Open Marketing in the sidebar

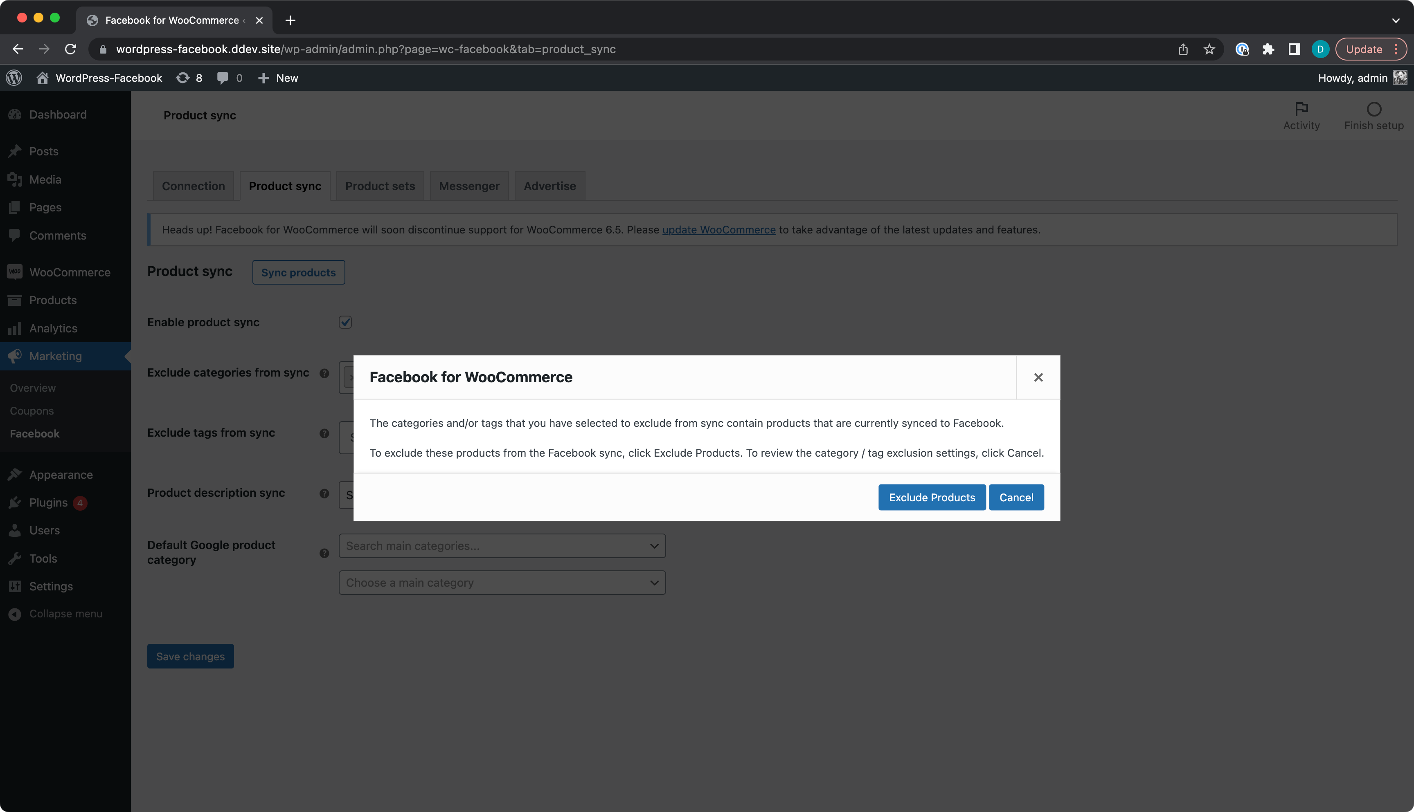(65, 357)
